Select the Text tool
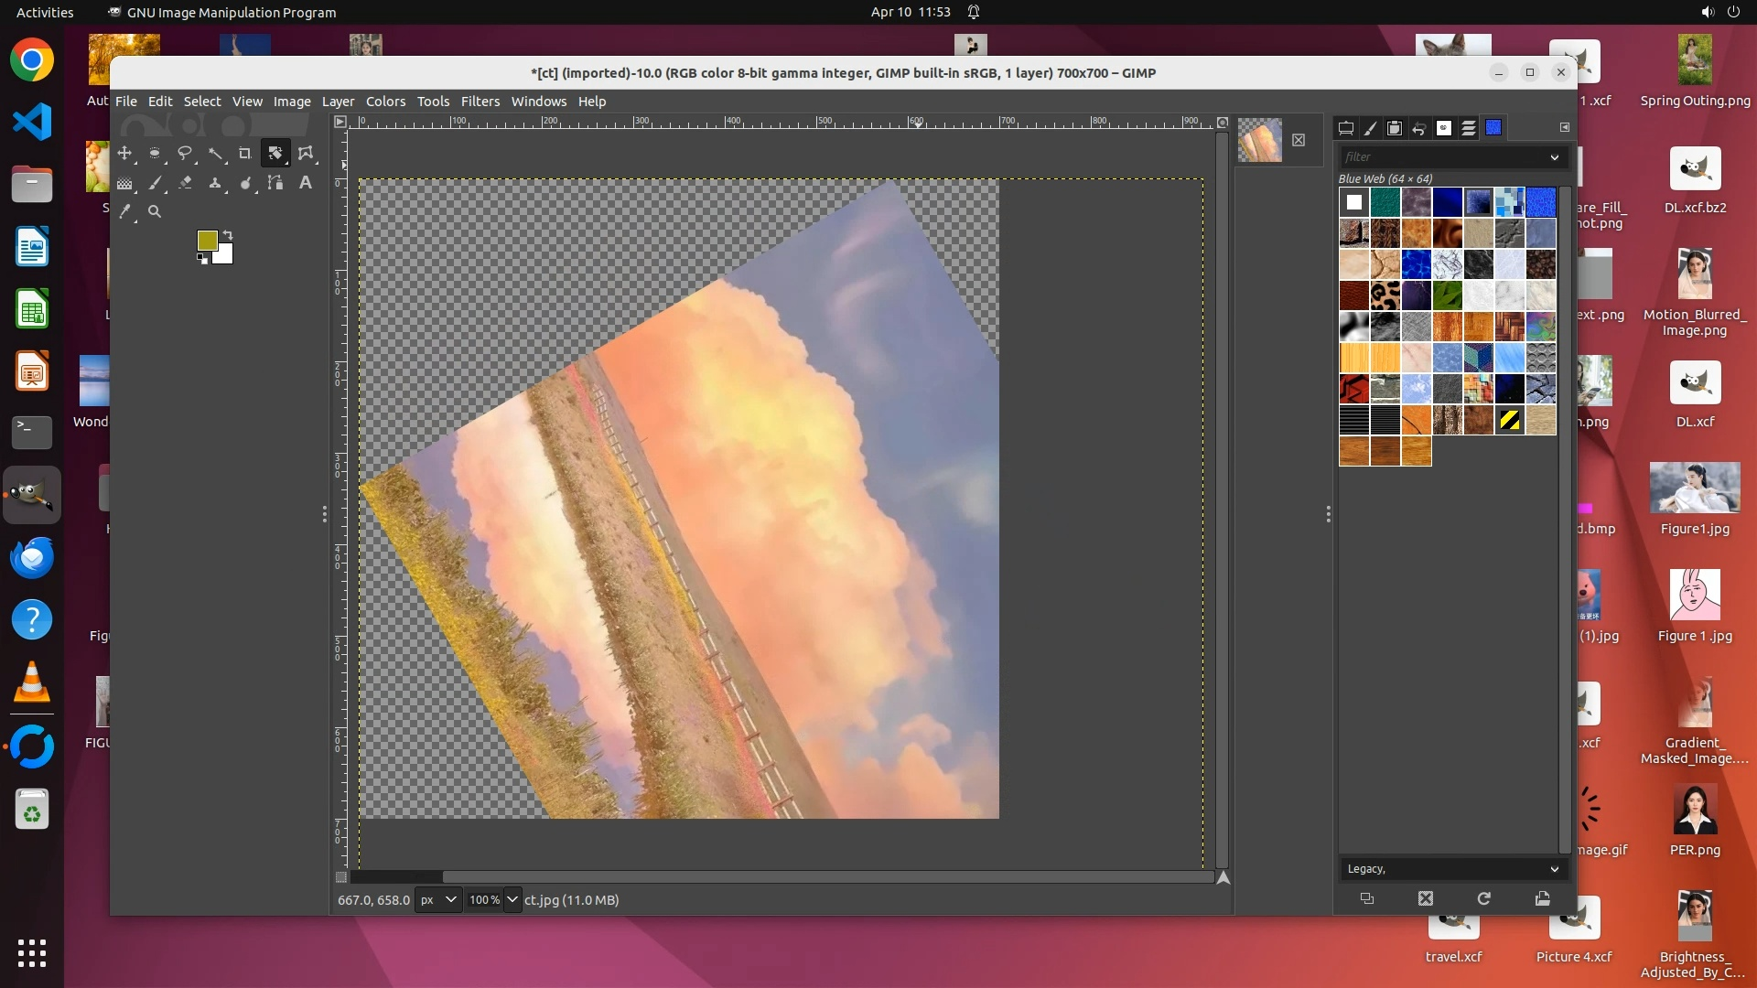The height and width of the screenshot is (988, 1757). tap(306, 183)
